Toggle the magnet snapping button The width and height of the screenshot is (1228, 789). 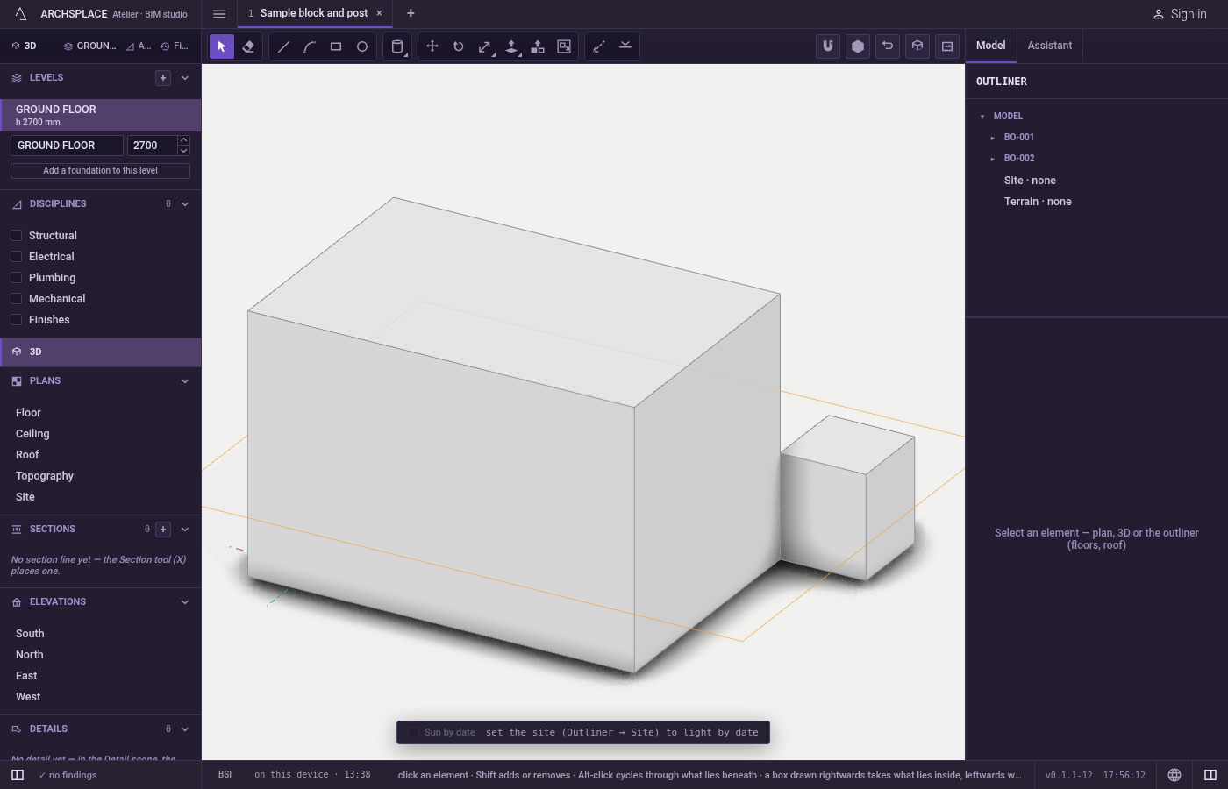[x=828, y=46]
